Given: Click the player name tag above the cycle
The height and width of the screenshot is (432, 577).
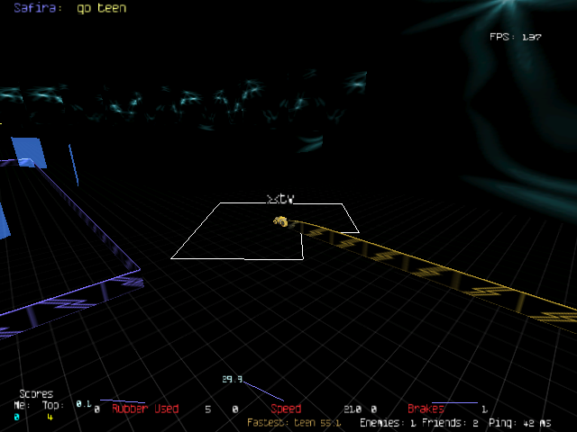Looking at the screenshot, I should (280, 198).
